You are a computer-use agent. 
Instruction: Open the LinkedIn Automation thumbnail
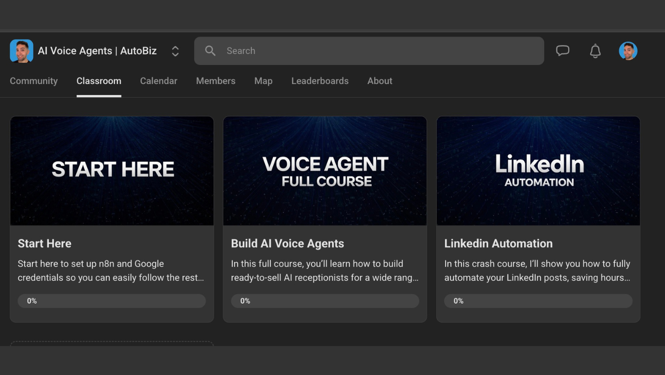pos(538,171)
